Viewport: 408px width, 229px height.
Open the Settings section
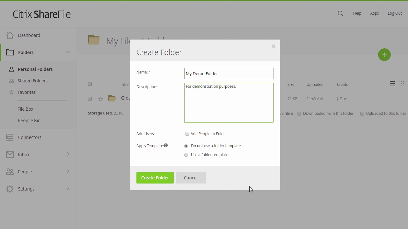coord(26,189)
